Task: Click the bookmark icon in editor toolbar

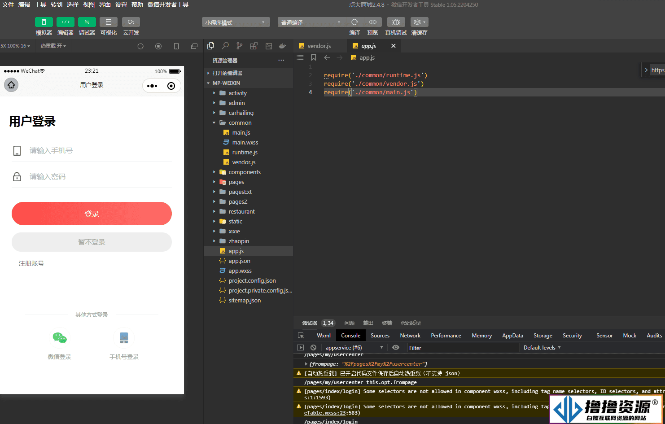Action: (x=314, y=57)
